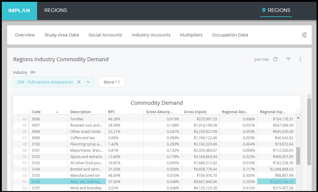
Task: Switch to Study Area Data tab
Action: pyautogui.click(x=62, y=35)
